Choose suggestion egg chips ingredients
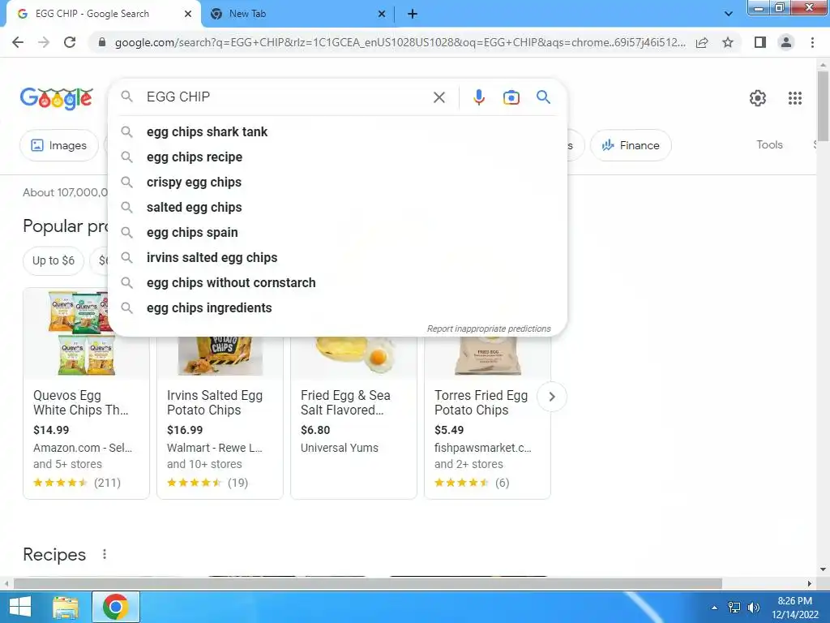 coord(337,308)
